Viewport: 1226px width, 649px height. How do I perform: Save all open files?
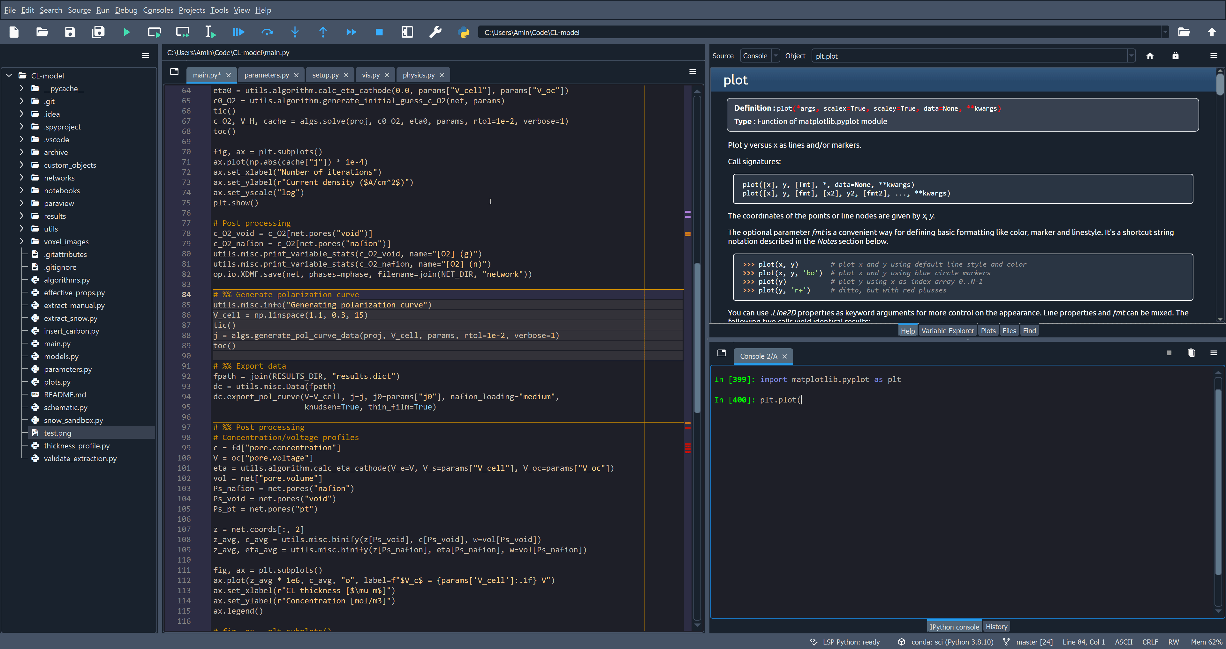pyautogui.click(x=98, y=32)
